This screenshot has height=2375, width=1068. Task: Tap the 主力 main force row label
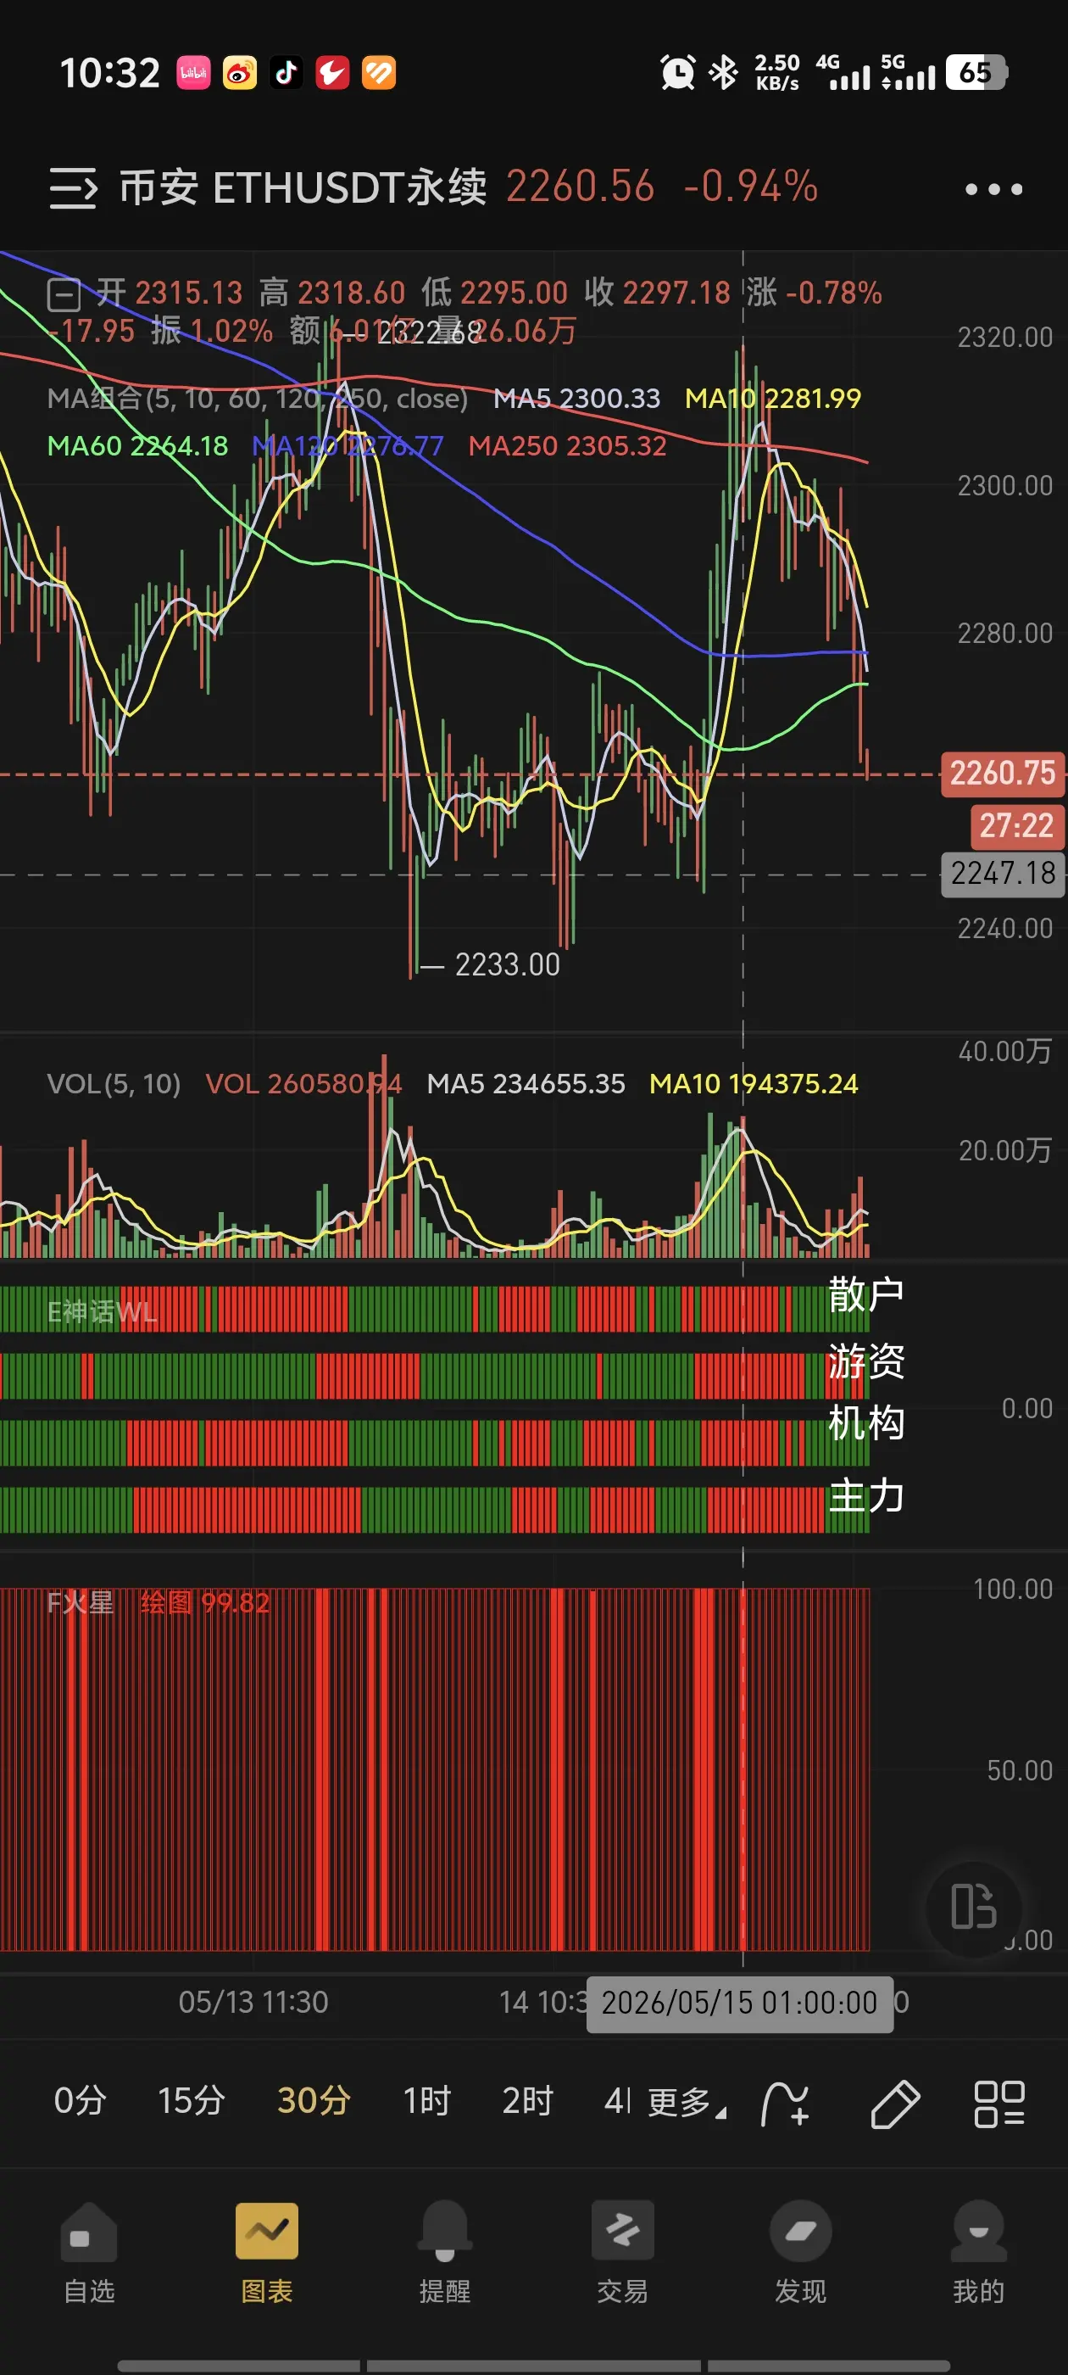(x=866, y=1495)
